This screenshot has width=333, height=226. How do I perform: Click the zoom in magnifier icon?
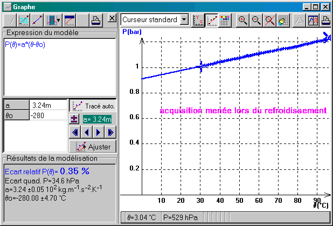[x=243, y=20]
